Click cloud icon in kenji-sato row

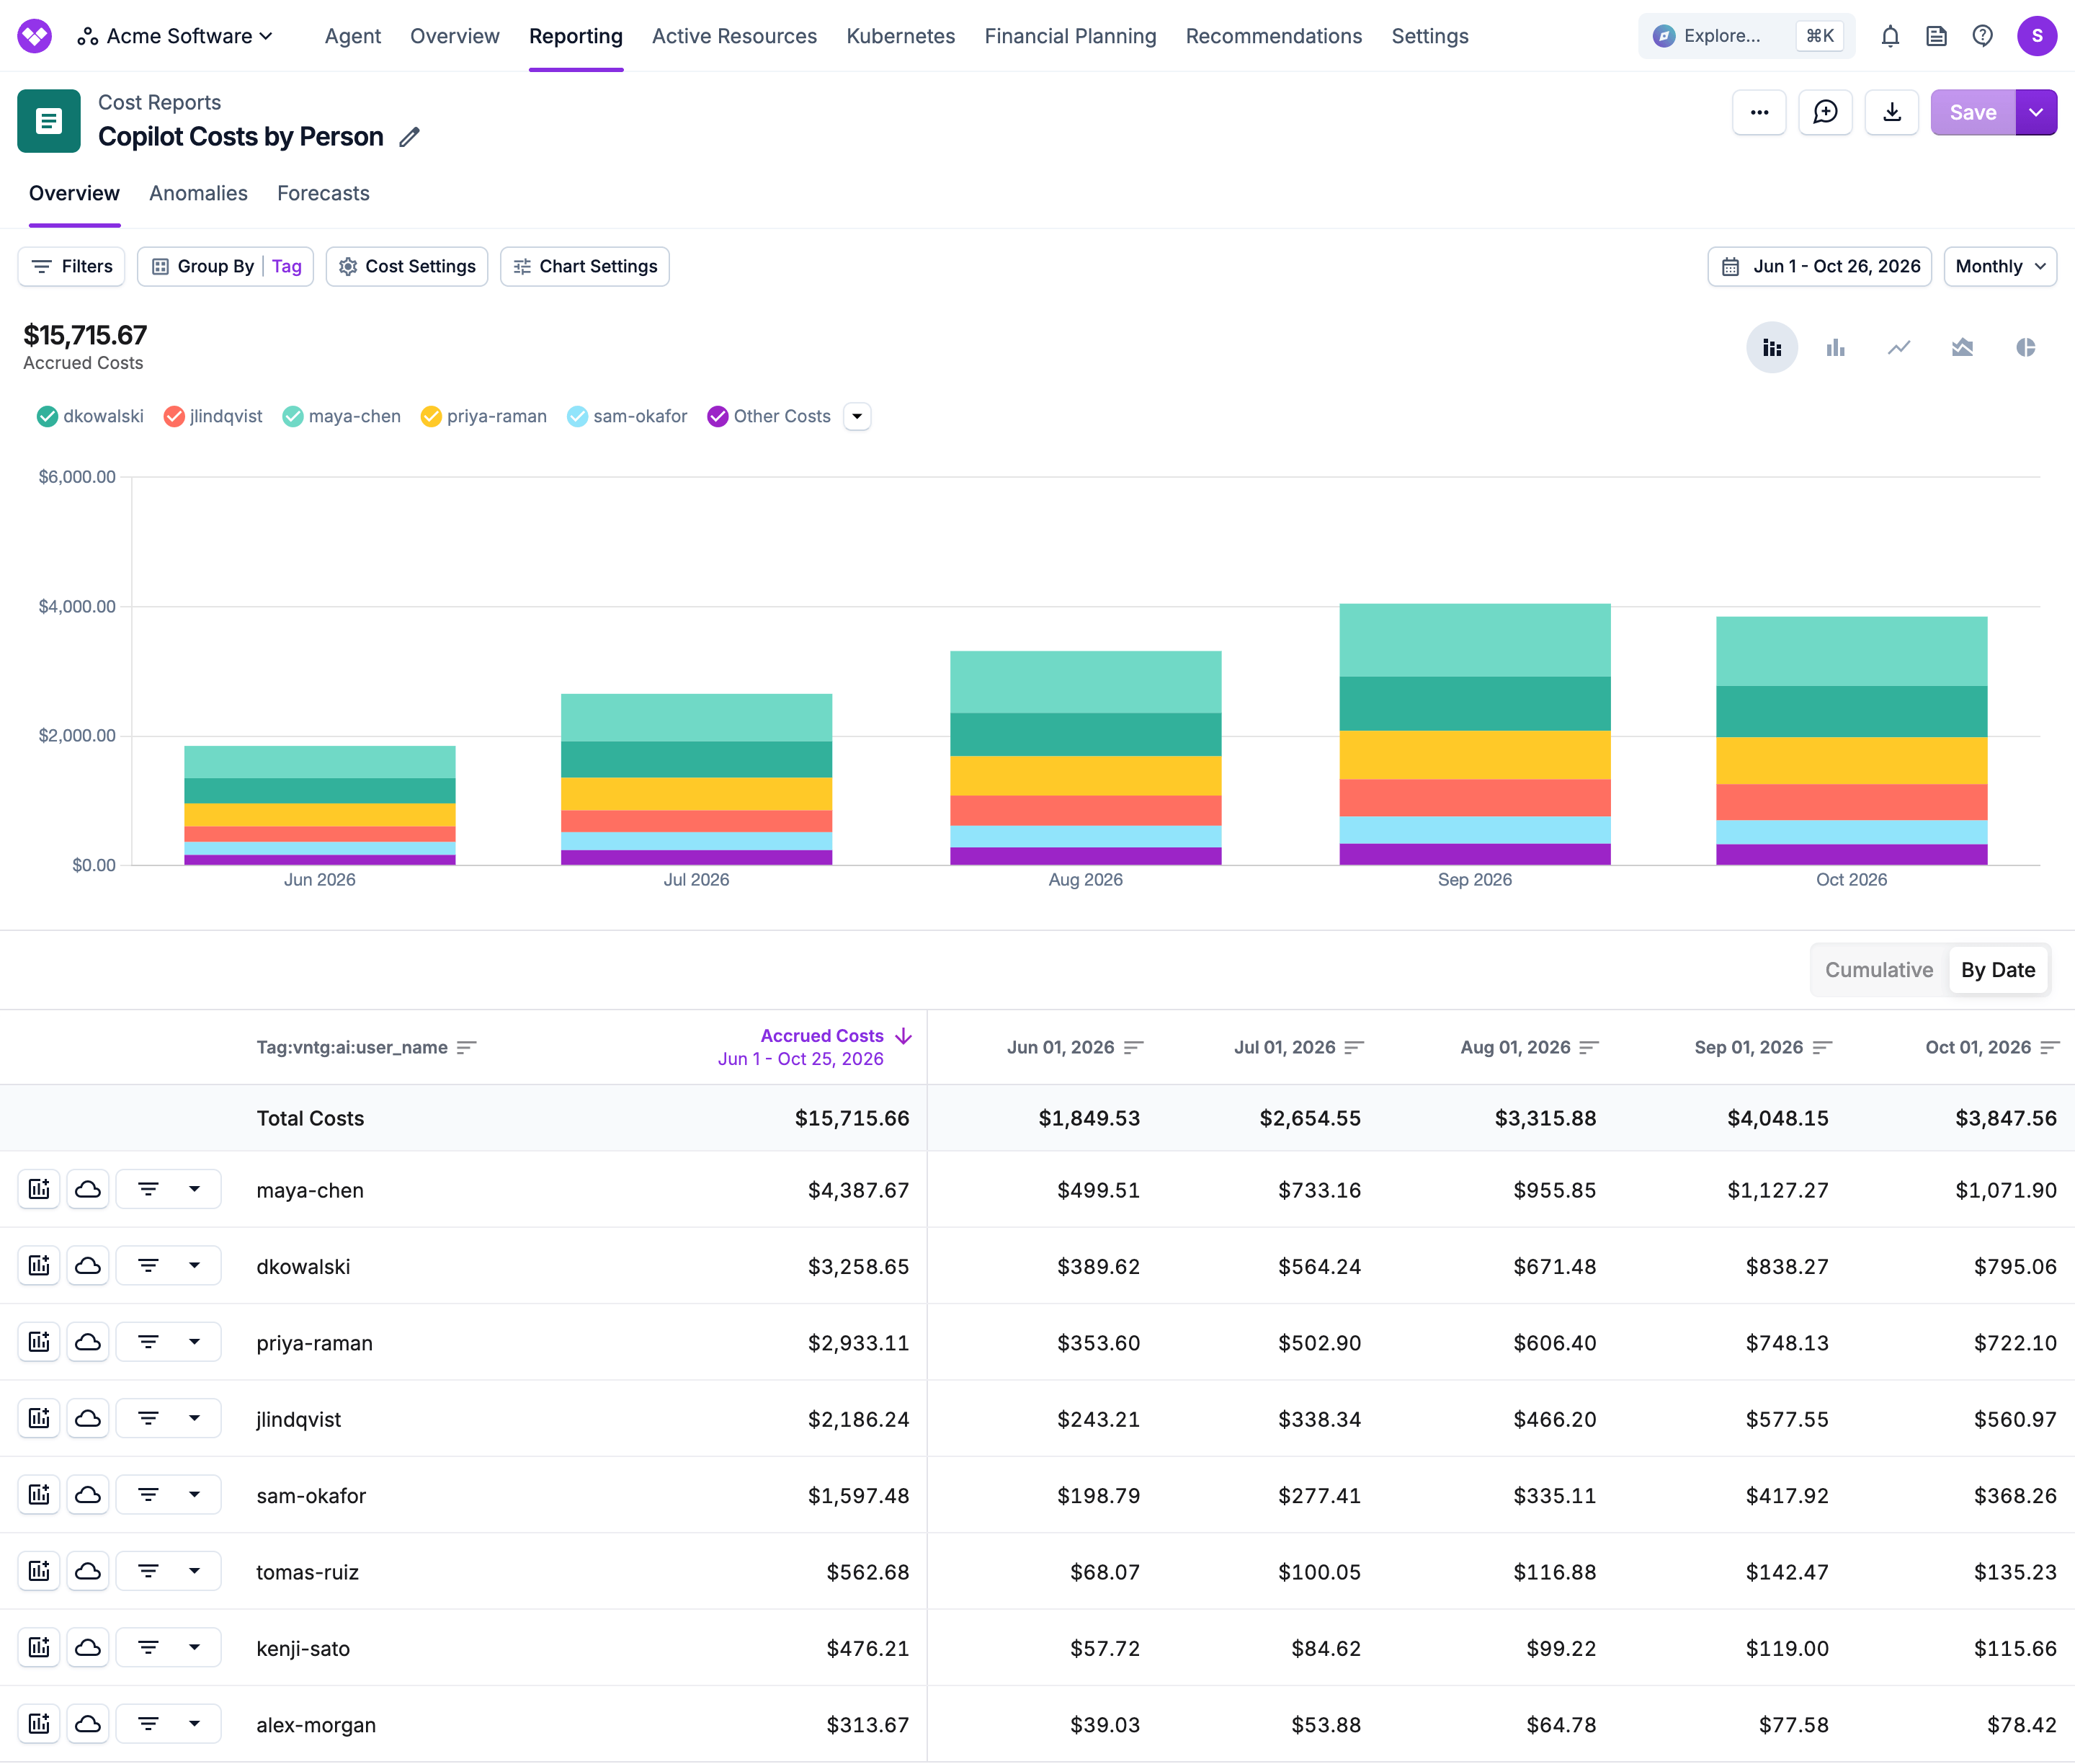pyautogui.click(x=88, y=1647)
